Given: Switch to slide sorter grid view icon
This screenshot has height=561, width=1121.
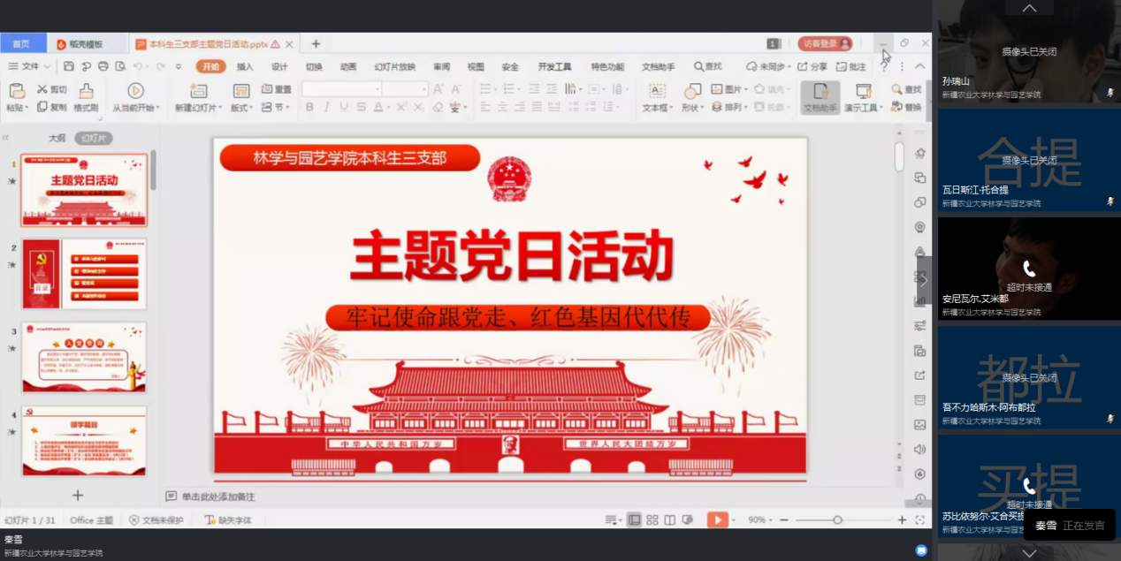Looking at the screenshot, I should click(x=652, y=520).
